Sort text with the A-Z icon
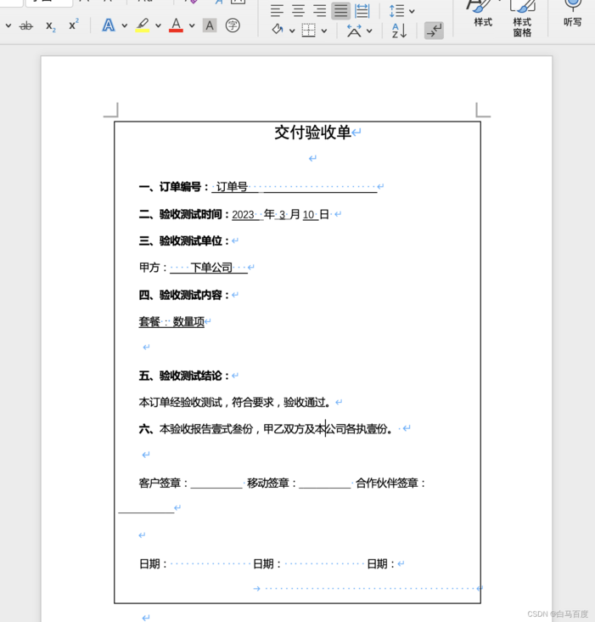The height and width of the screenshot is (622, 595). 399,31
